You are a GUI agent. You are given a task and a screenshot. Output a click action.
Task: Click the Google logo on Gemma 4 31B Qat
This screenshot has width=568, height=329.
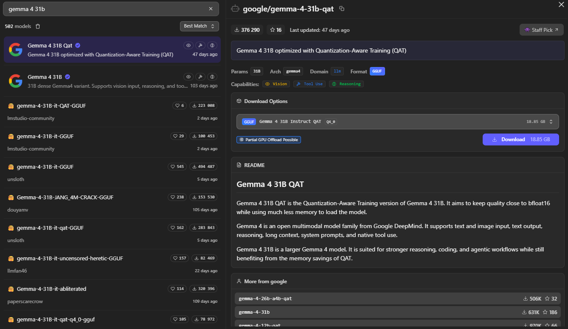click(x=16, y=50)
